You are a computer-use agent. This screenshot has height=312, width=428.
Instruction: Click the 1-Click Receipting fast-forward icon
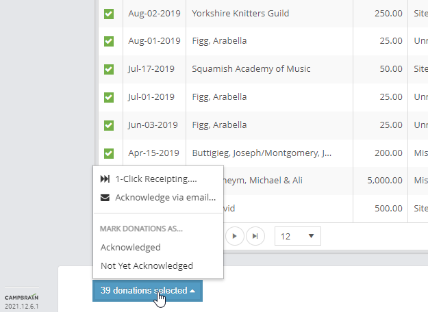[x=105, y=179]
